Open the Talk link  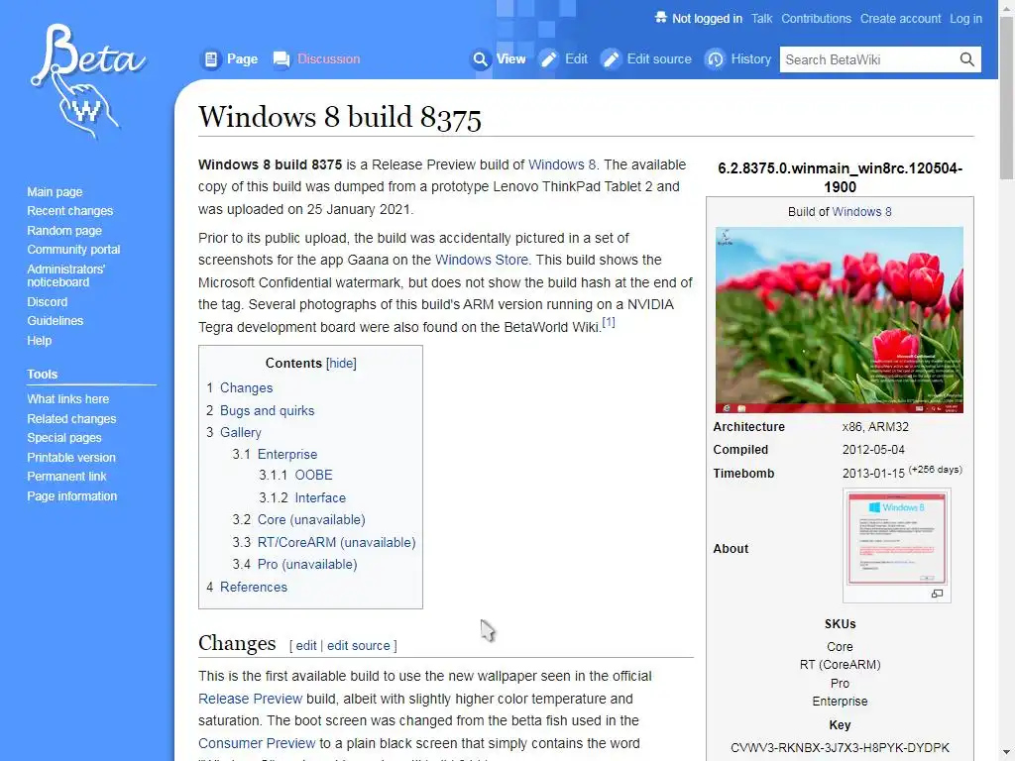click(761, 19)
